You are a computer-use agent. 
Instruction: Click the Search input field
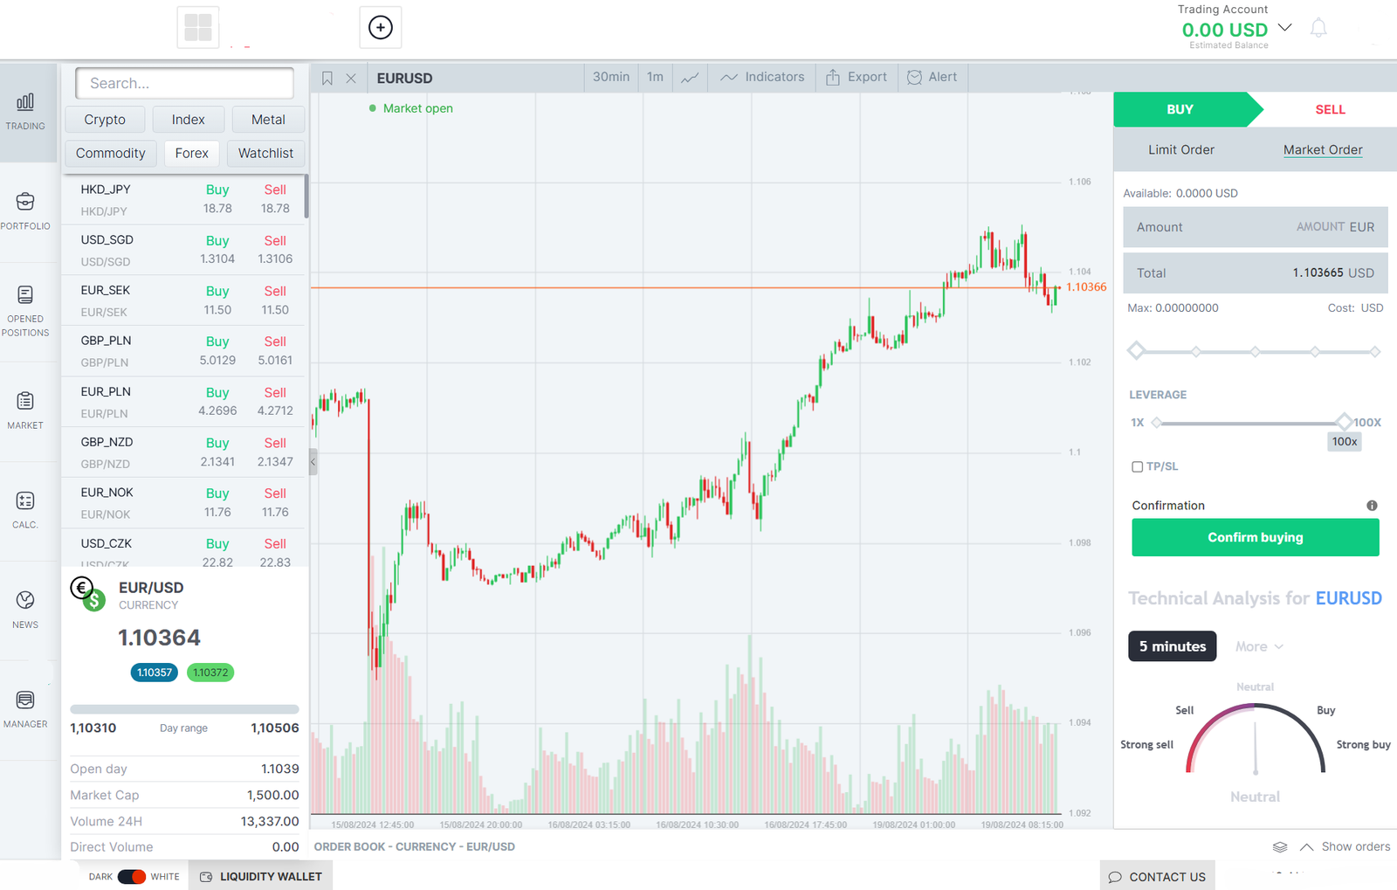[x=184, y=84]
